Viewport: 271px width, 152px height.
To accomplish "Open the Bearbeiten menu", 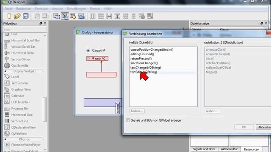I will click(x=24, y=8).
